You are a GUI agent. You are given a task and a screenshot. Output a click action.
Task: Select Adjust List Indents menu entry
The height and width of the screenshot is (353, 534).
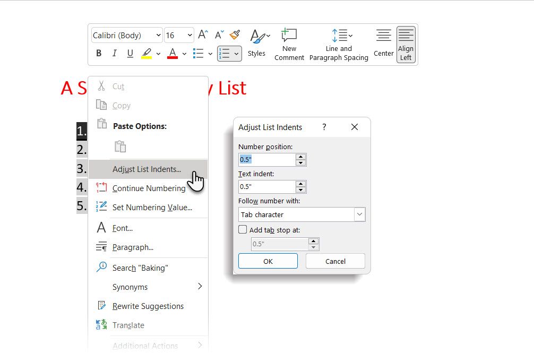[x=148, y=169]
